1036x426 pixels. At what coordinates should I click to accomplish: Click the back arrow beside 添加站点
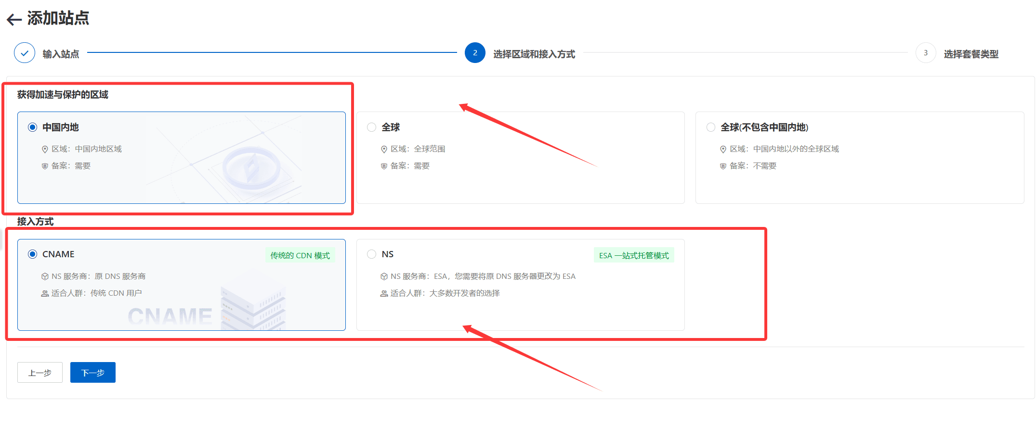pyautogui.click(x=14, y=19)
